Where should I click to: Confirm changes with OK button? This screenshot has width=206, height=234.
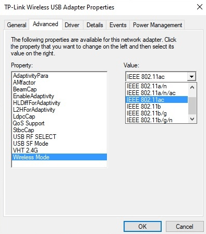(x=142, y=227)
